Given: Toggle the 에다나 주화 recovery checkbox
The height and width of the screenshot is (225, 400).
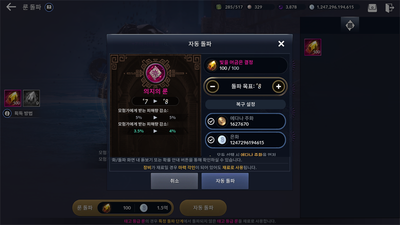Looking at the screenshot, I should pyautogui.click(x=210, y=121).
